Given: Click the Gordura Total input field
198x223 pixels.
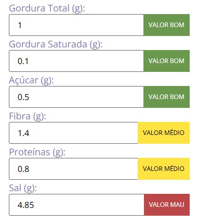Looking at the screenshot, I should [x=76, y=25].
